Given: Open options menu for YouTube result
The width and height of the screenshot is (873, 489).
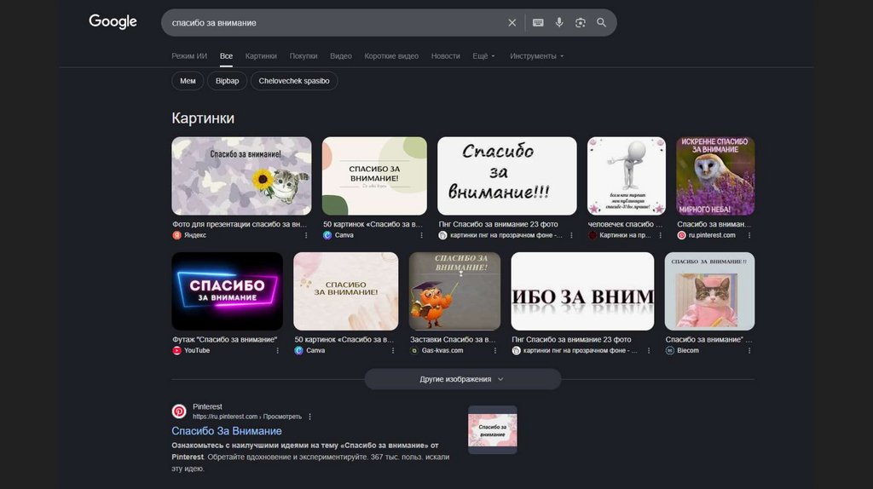Looking at the screenshot, I should [x=277, y=350].
